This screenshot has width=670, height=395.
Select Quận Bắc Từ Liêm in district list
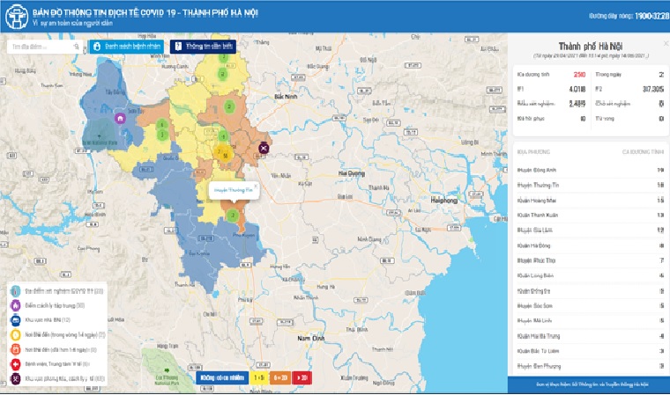pyautogui.click(x=590, y=351)
